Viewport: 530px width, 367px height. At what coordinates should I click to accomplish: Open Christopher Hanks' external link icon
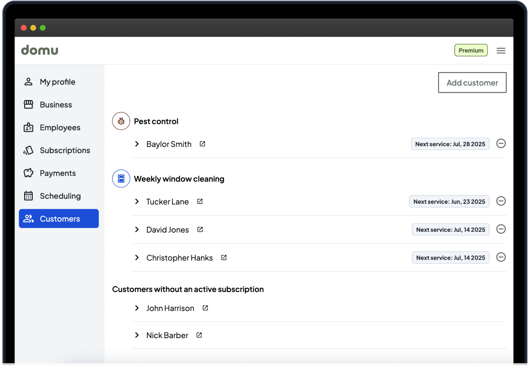tap(224, 258)
